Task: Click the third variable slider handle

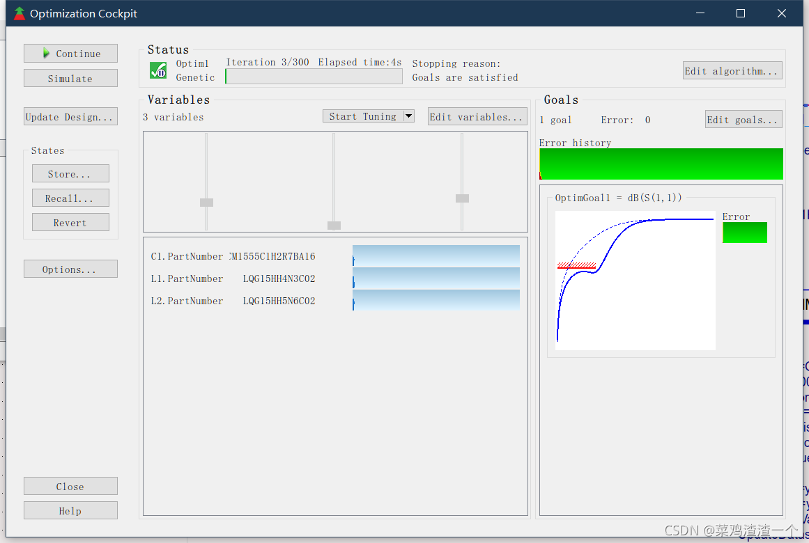Action: (x=462, y=198)
